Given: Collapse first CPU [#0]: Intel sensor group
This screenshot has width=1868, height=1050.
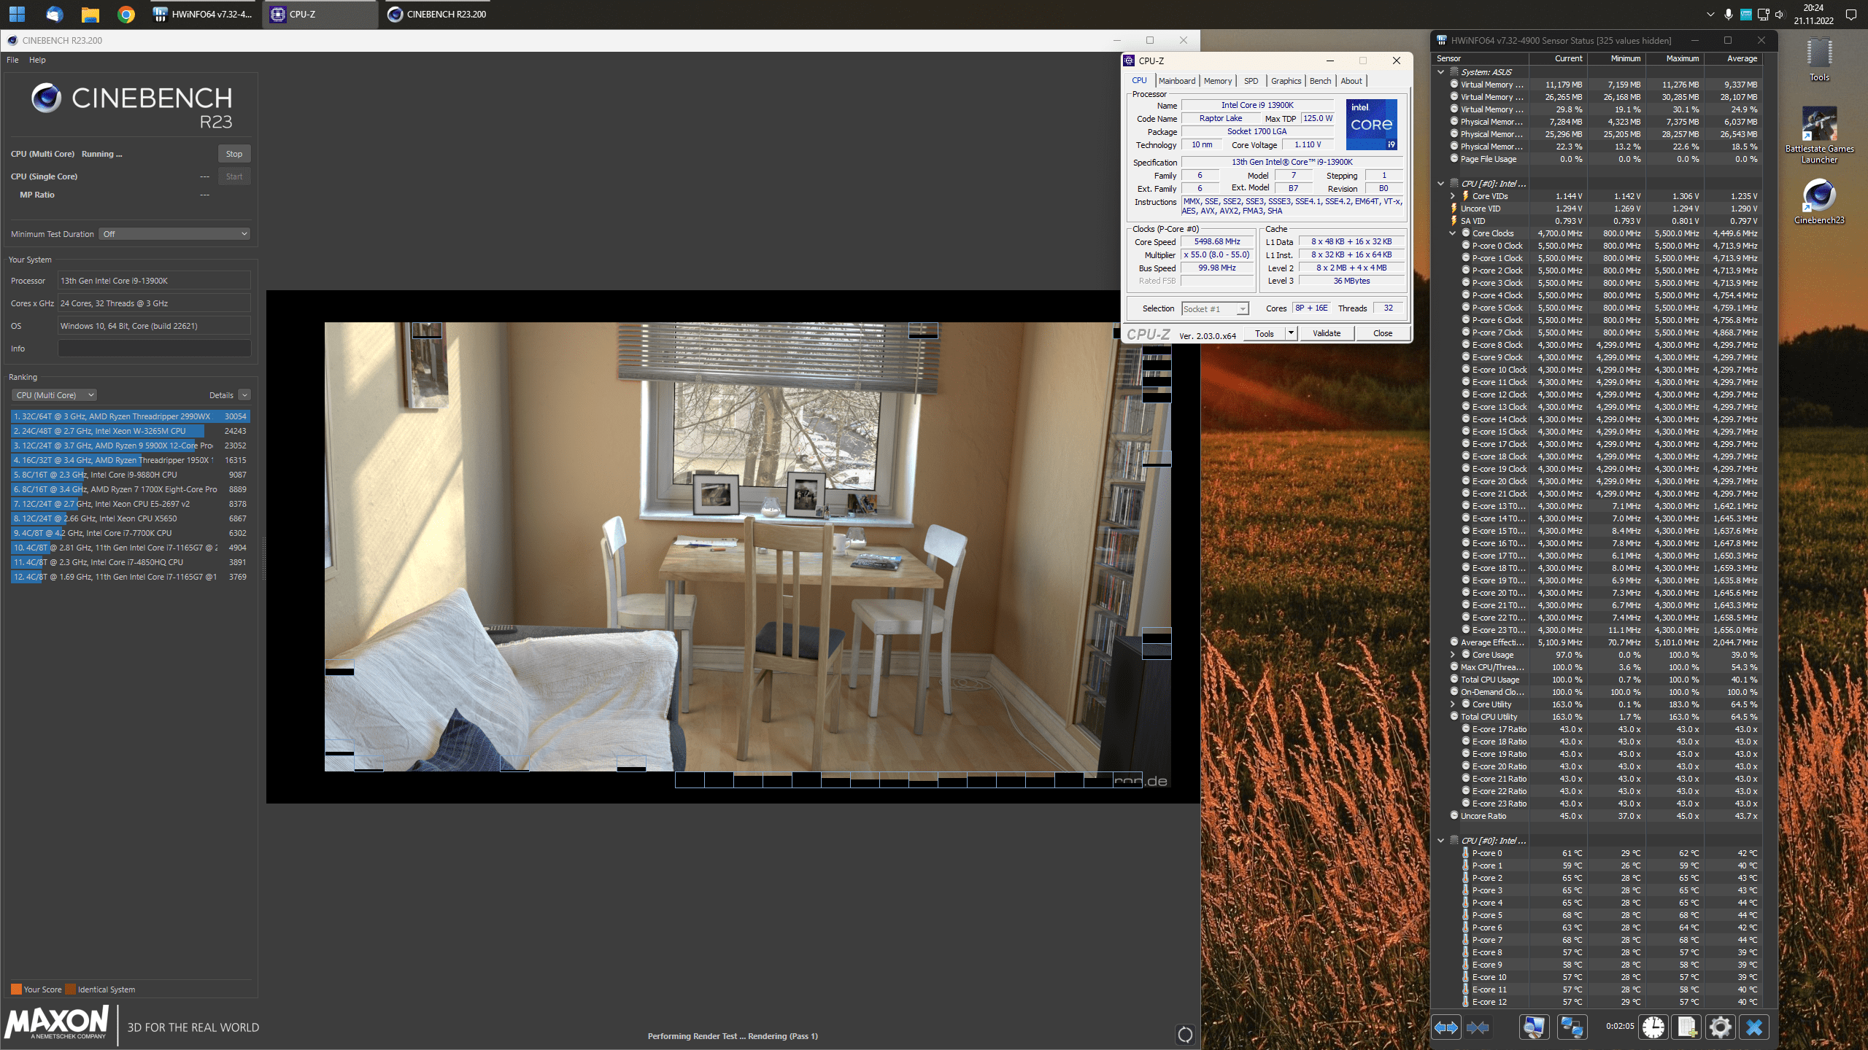Looking at the screenshot, I should 1440,184.
